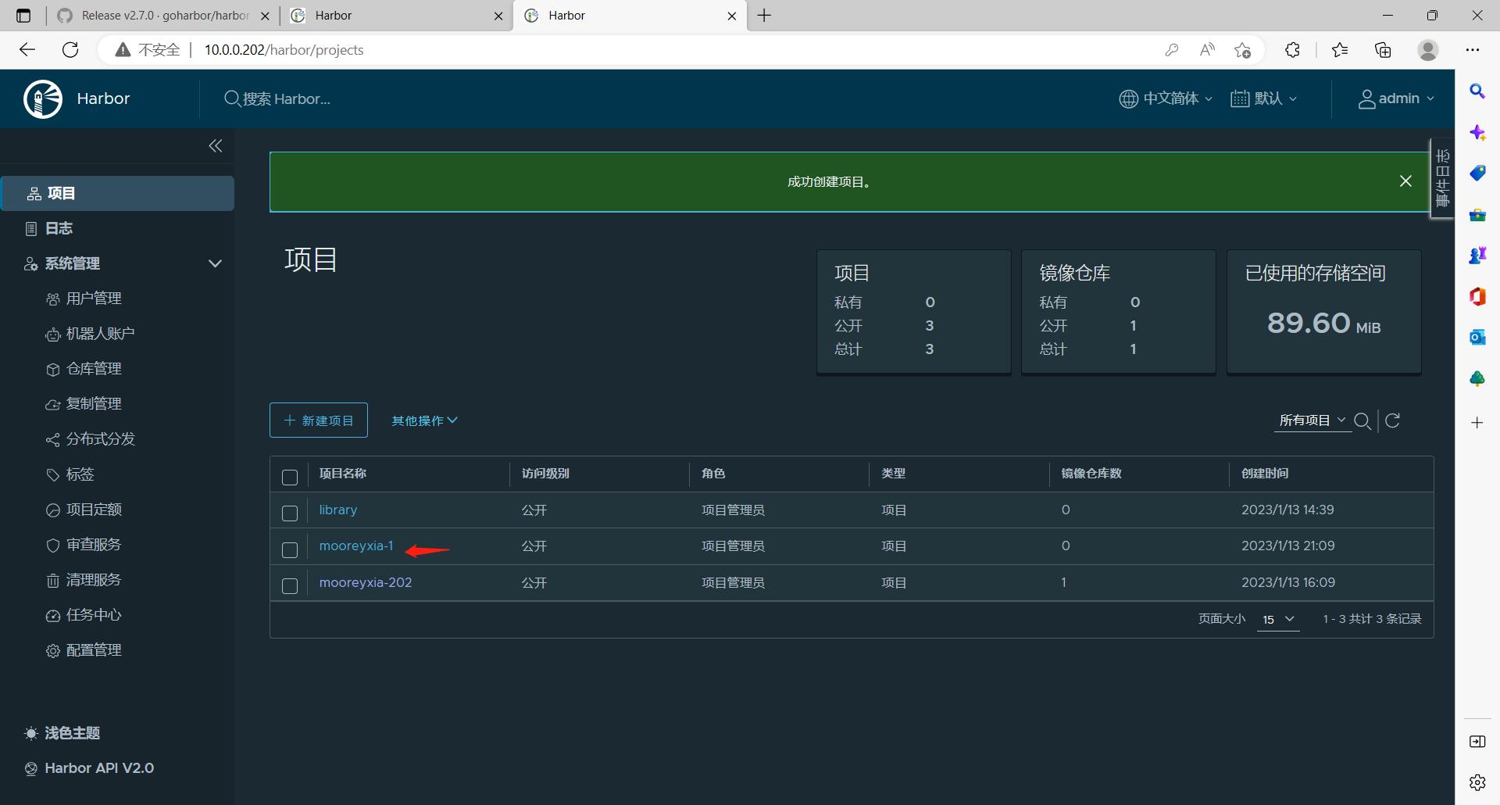Open the favorites list icon
The height and width of the screenshot is (805, 1500).
(x=1340, y=50)
